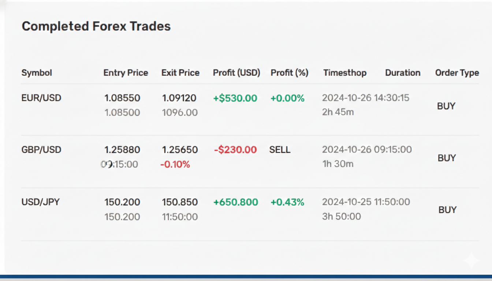Click the 2024-10-25 11:50:00 timestamp
This screenshot has height=281, width=492.
(366, 202)
